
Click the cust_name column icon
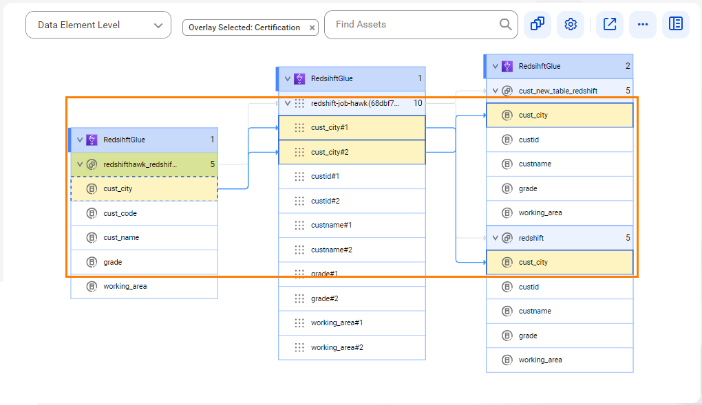pyautogui.click(x=92, y=238)
